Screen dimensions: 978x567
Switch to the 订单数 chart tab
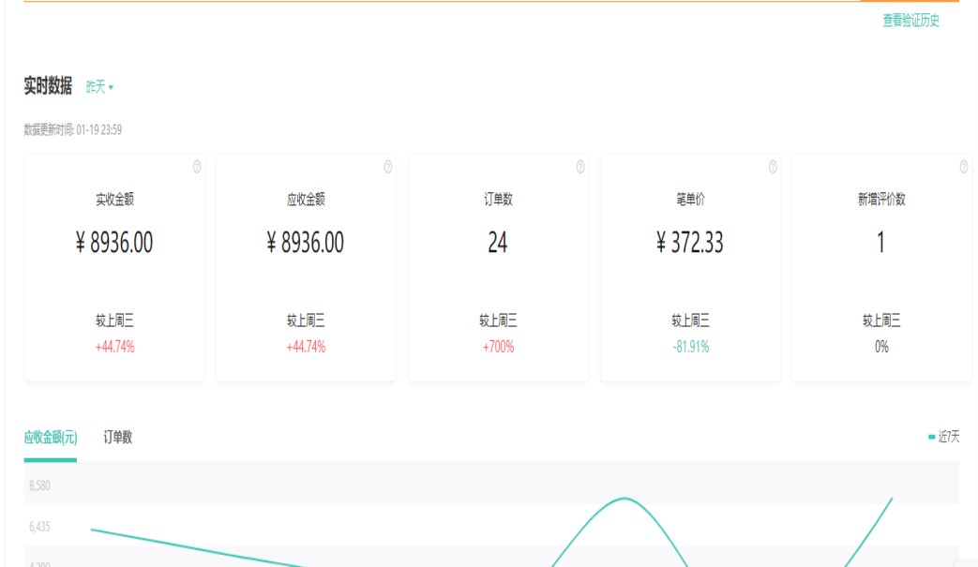[x=117, y=437]
